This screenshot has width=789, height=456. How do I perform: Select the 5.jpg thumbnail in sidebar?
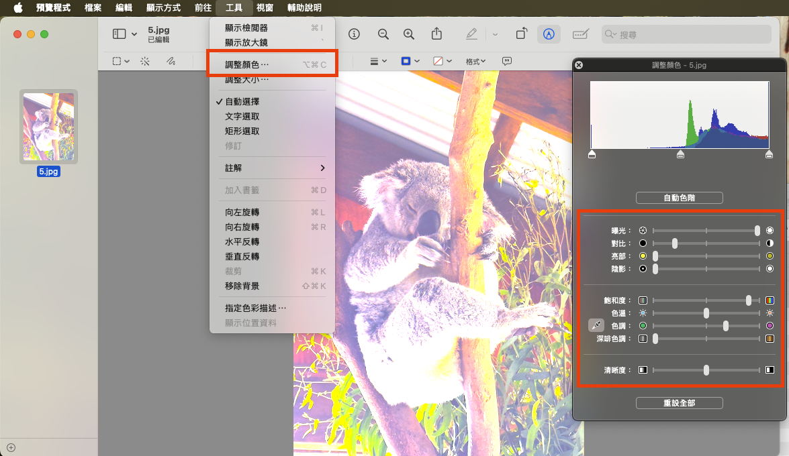point(48,127)
